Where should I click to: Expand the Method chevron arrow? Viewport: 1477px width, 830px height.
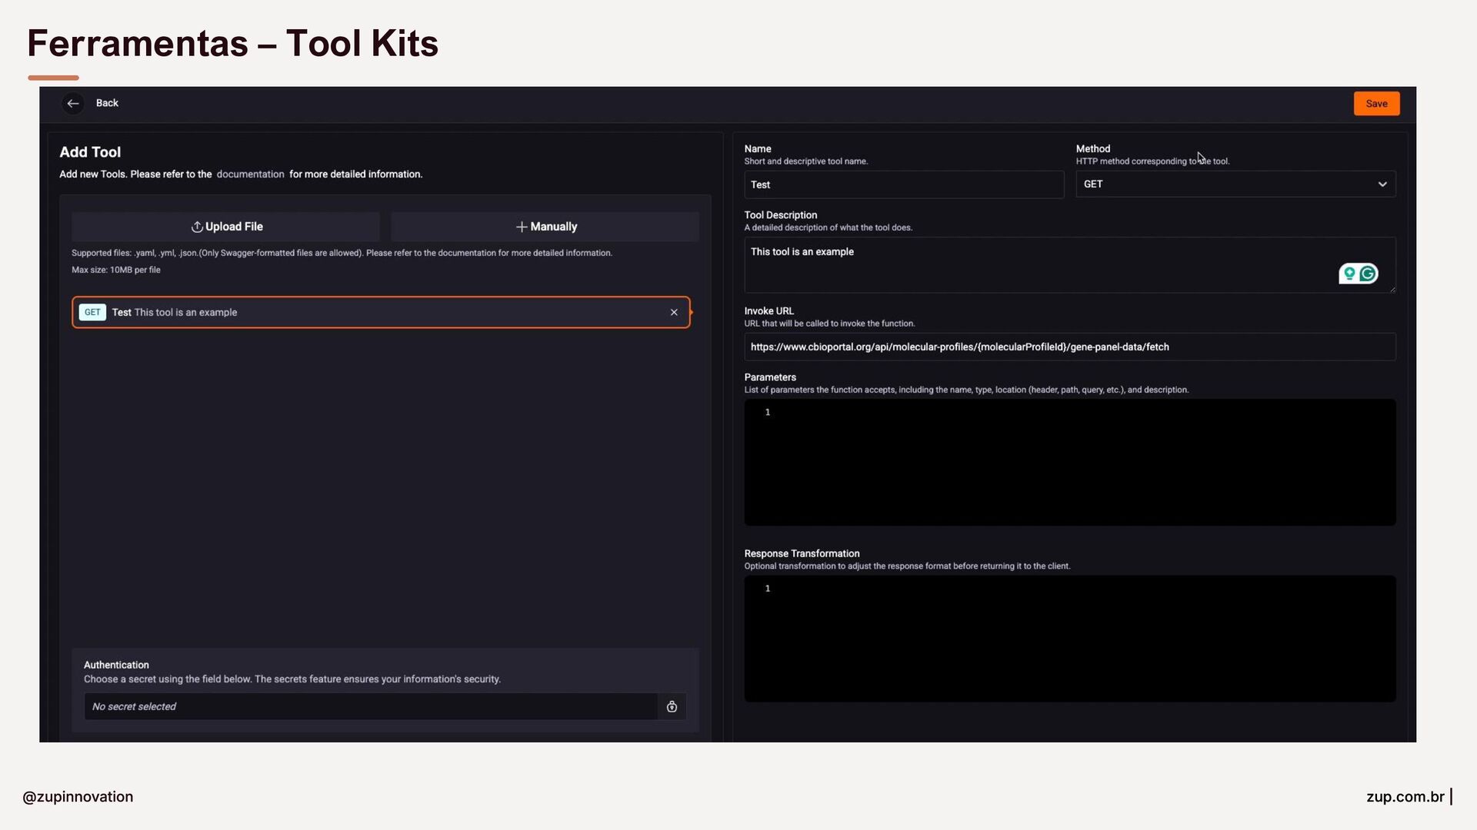click(x=1382, y=184)
